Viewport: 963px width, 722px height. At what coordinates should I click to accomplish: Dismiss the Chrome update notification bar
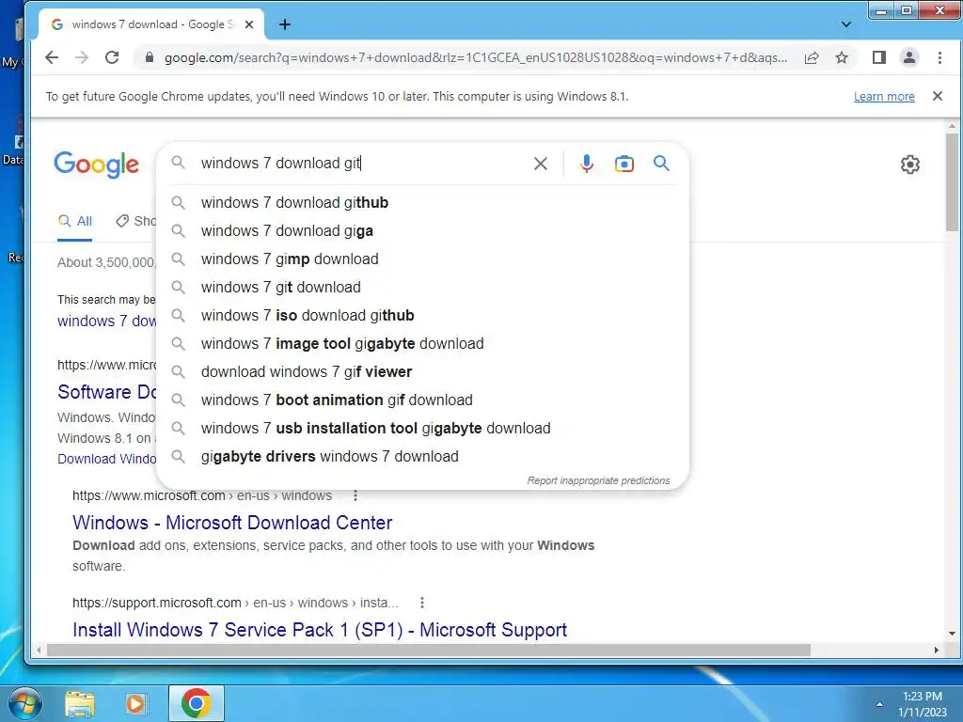[x=938, y=96]
